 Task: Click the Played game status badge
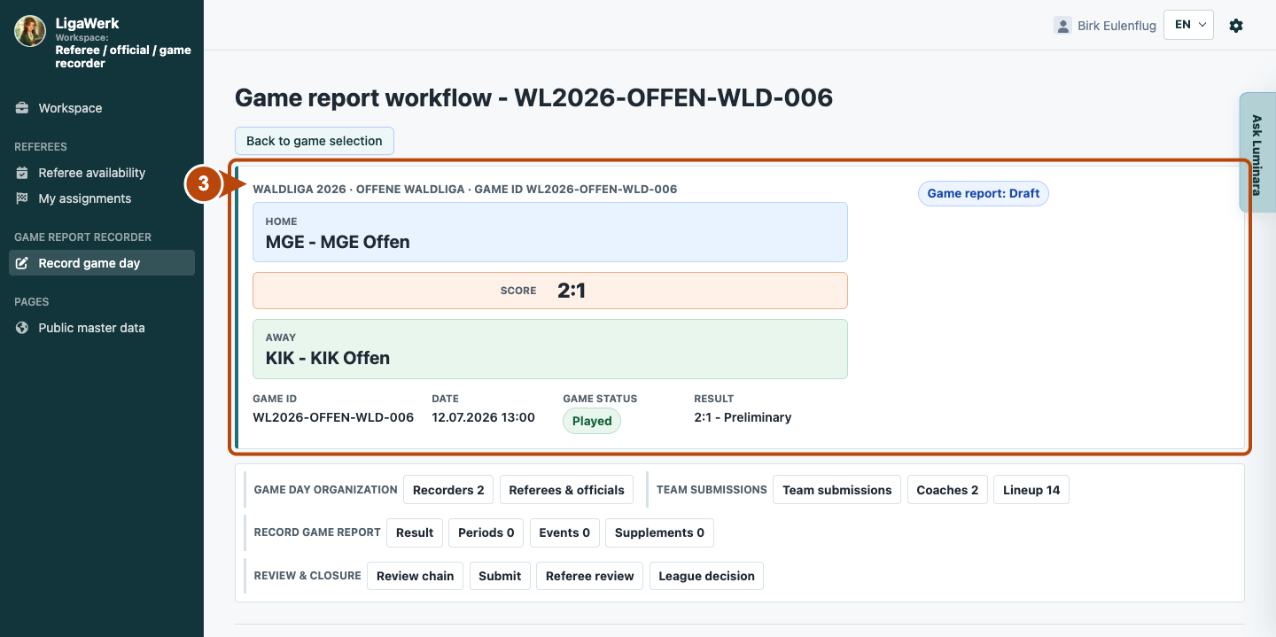[592, 421]
